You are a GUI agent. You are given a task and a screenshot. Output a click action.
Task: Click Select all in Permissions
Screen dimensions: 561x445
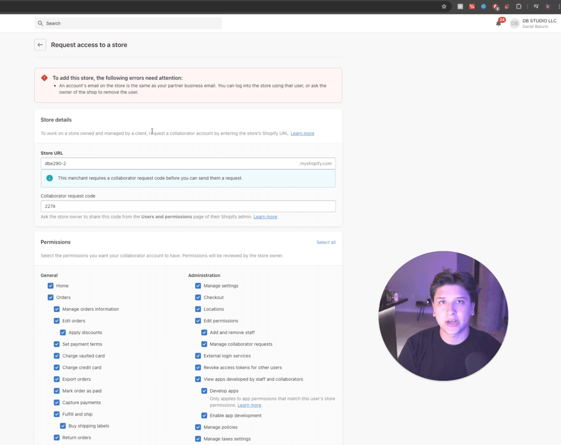pyautogui.click(x=326, y=242)
